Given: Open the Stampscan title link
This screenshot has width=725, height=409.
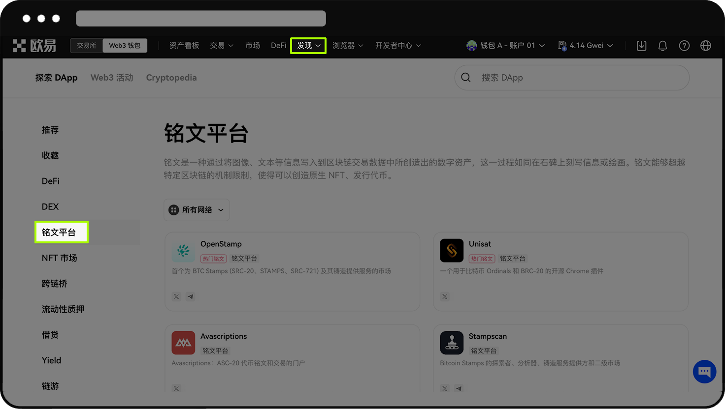Looking at the screenshot, I should [x=488, y=336].
